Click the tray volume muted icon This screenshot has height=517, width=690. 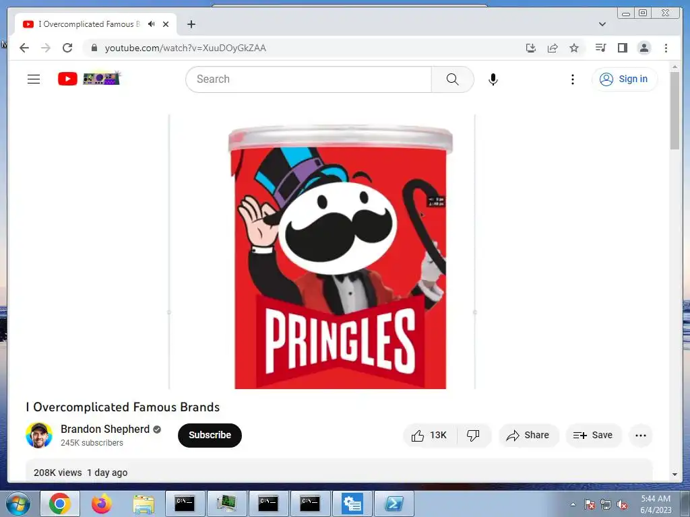click(x=622, y=505)
